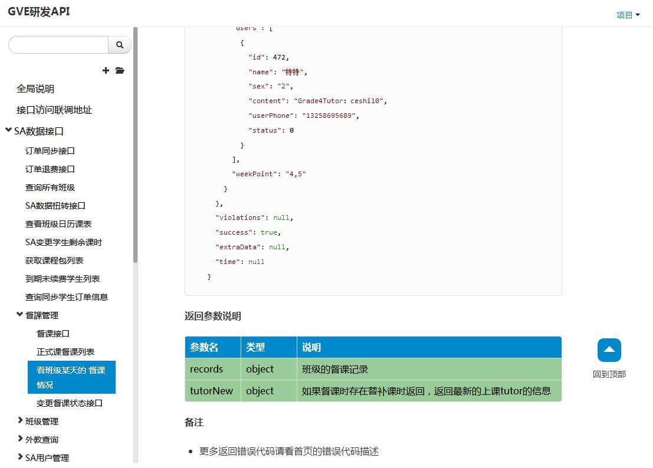Collapse the 督课管理 section
653x468 pixels.
tap(20, 315)
